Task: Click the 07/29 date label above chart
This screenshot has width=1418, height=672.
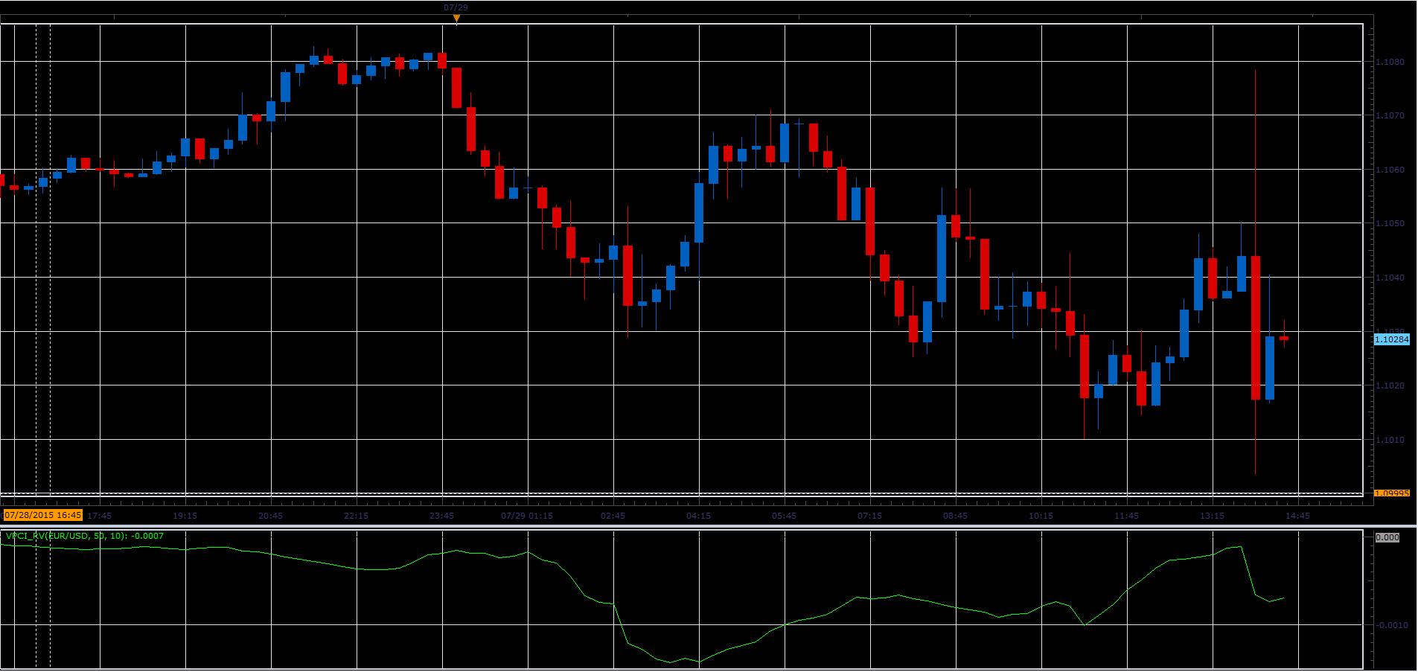Action: tap(456, 7)
